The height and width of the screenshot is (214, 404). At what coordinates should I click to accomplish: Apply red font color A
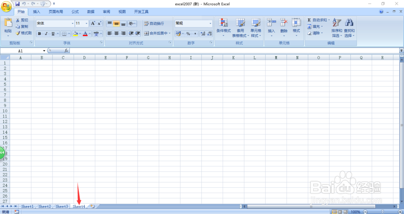tap(85, 34)
